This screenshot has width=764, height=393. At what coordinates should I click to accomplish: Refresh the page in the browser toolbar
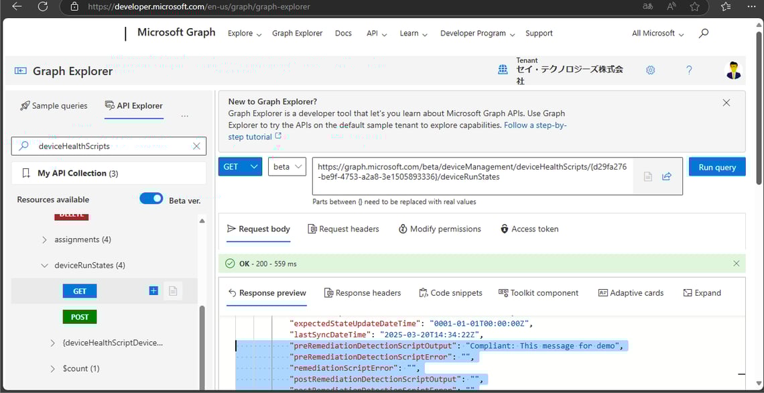click(x=43, y=7)
